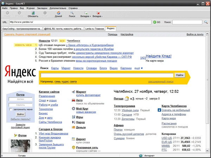The height and width of the screenshot is (158, 211).
Task: Open the Справка menu
Action: (73, 8)
